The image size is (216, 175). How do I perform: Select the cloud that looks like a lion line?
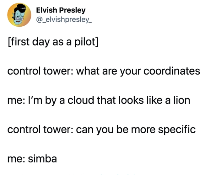point(99,100)
